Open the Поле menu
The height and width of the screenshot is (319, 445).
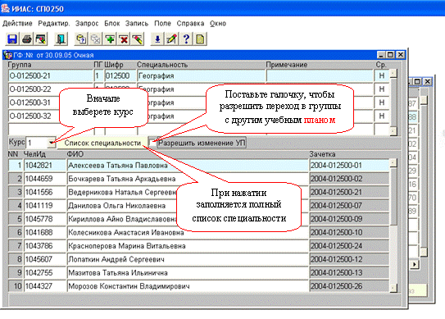[162, 23]
